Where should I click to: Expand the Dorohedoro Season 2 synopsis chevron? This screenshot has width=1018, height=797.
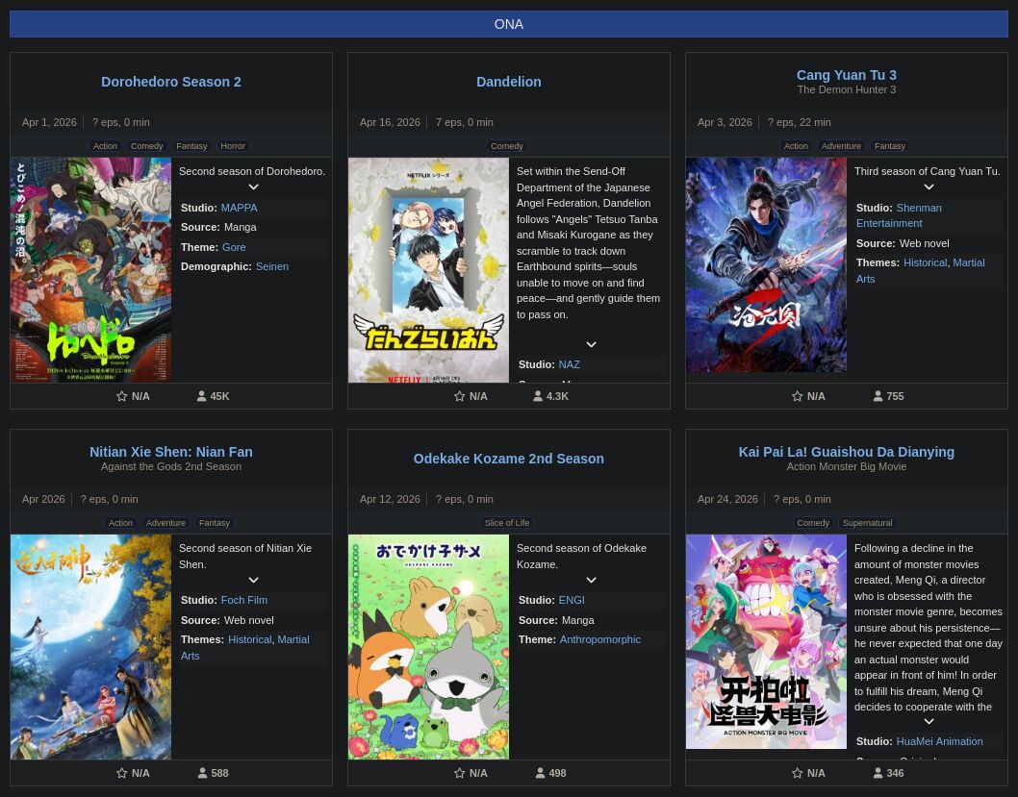coord(253,187)
